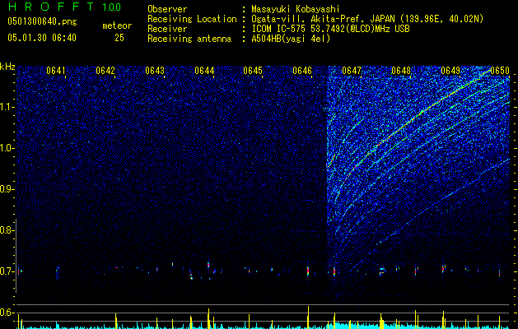Image resolution: width=518 pixels, height=329 pixels.
Task: Click antenna value A504HB(yagi 4el)
Action: pos(291,39)
